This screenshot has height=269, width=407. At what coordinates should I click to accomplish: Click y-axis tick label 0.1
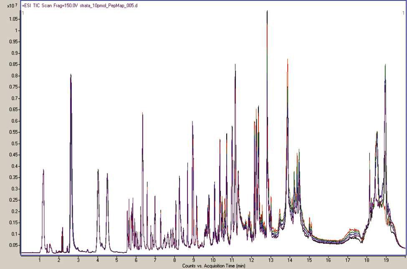tap(14, 233)
